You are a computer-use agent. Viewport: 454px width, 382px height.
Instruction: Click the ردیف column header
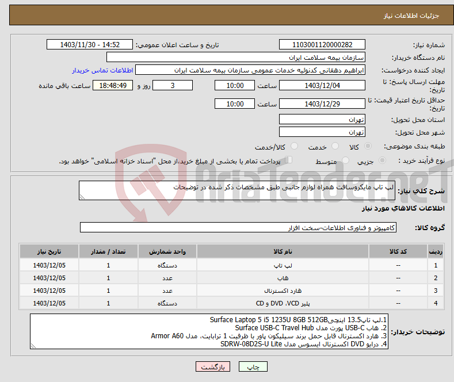click(x=436, y=251)
